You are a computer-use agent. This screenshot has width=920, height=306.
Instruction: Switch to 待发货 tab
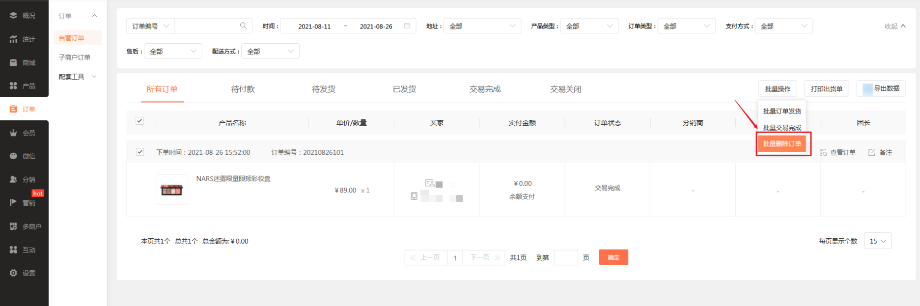click(x=323, y=89)
